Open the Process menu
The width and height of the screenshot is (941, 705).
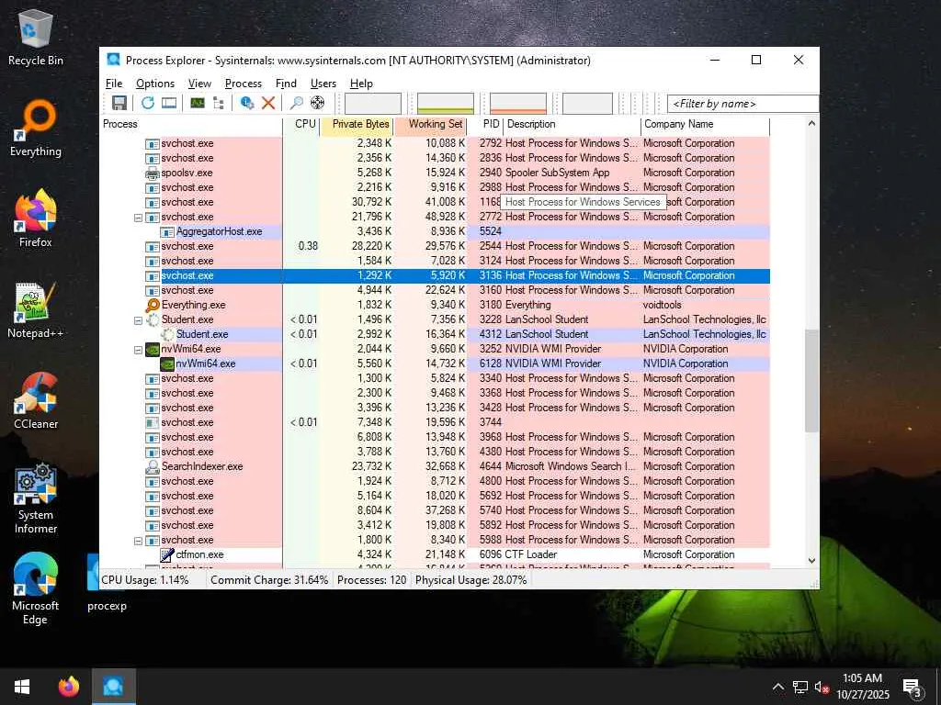[243, 84]
